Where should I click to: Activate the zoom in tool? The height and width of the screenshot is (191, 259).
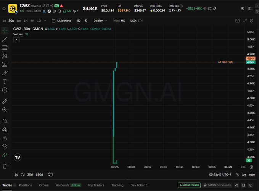pyautogui.click(x=5, y=110)
